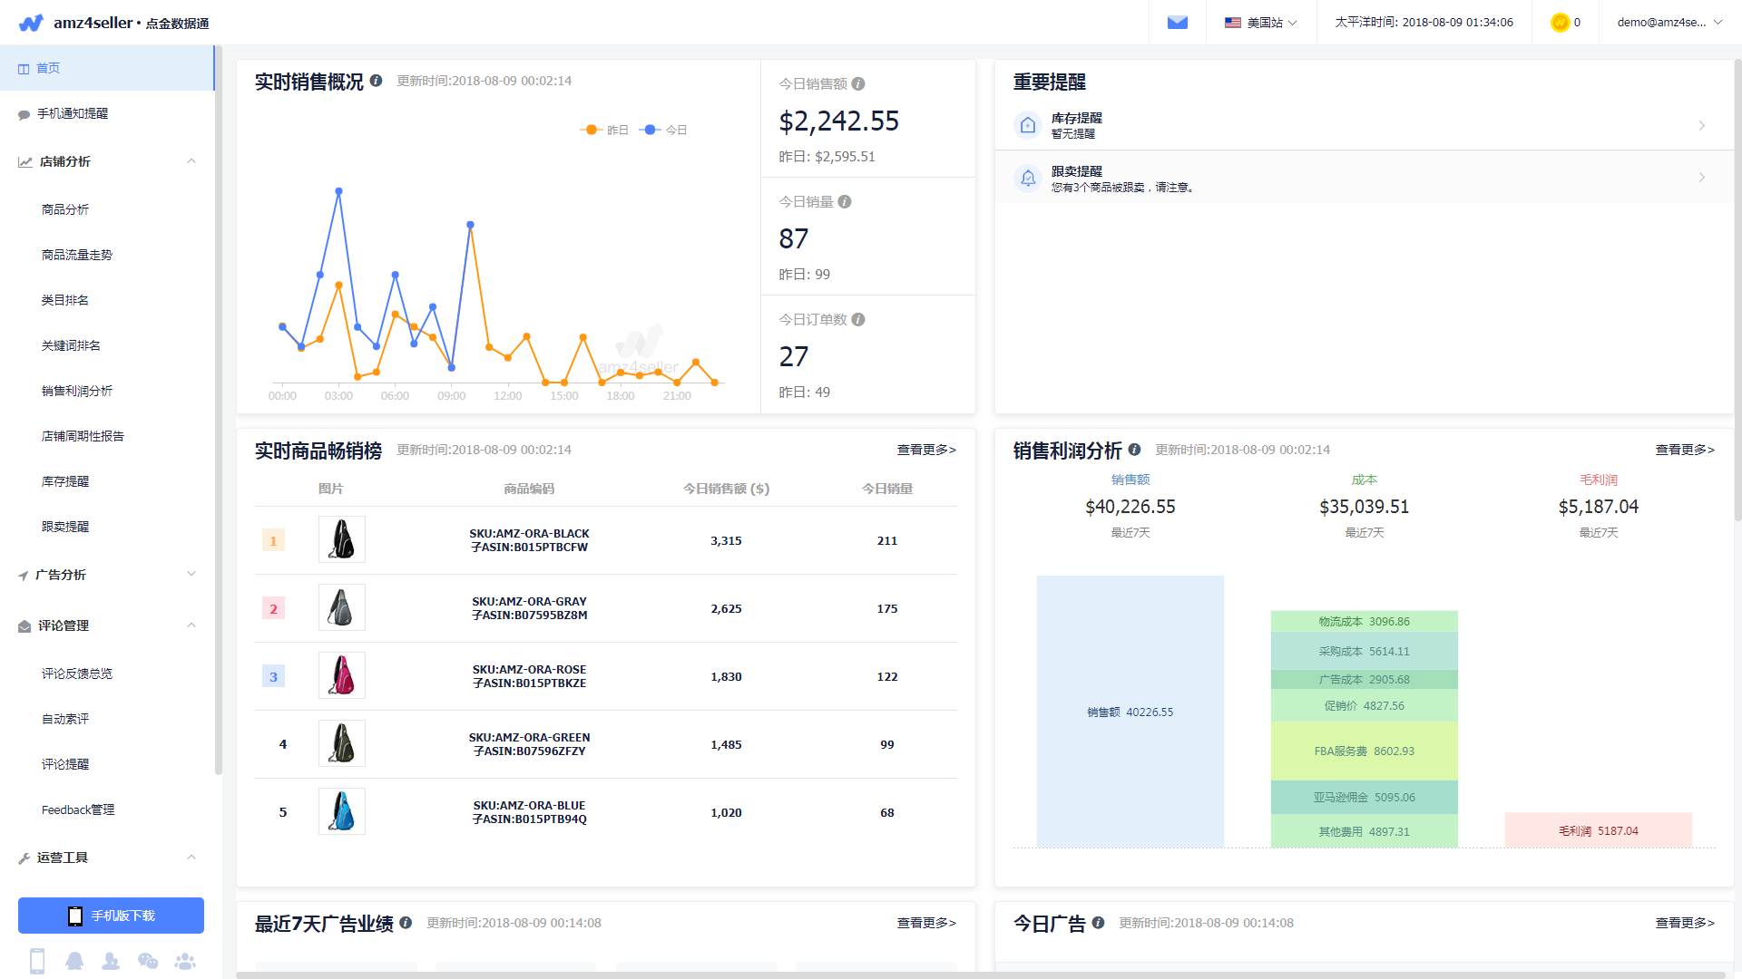Click the QQ penguin icon in sidebar footer
Image resolution: width=1742 pixels, height=979 pixels.
[x=74, y=961]
